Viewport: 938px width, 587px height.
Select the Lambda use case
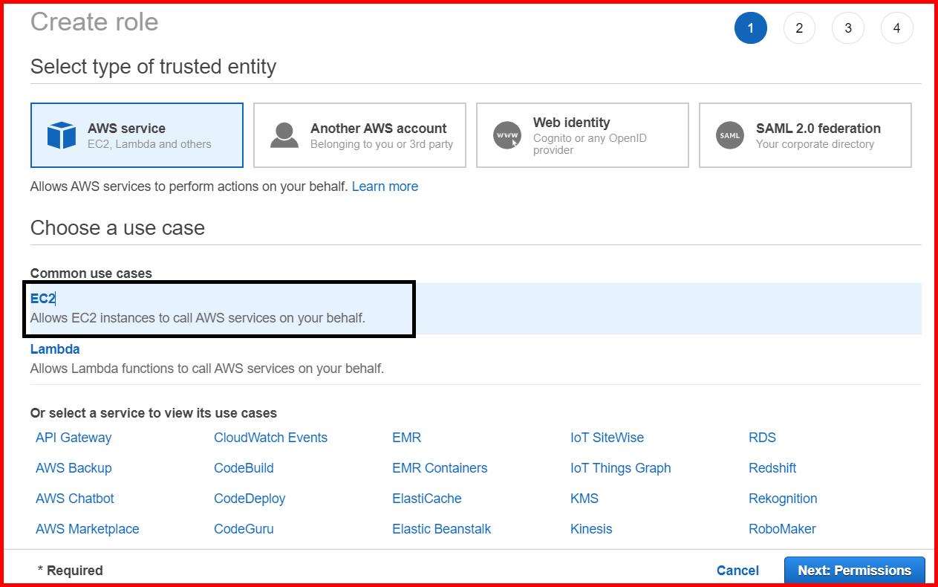54,348
